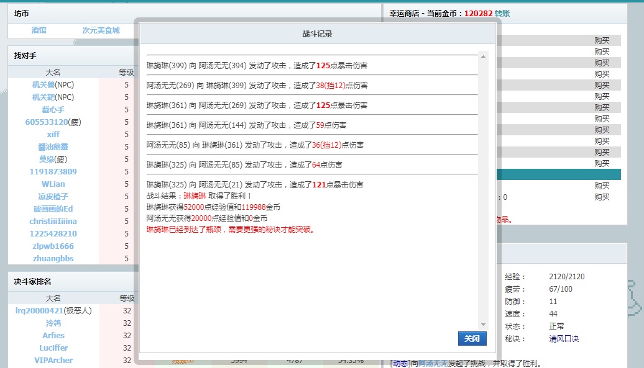The image size is (644, 368).
Task: Click the log line with 38(挡12)点伤害
Action: point(257,85)
